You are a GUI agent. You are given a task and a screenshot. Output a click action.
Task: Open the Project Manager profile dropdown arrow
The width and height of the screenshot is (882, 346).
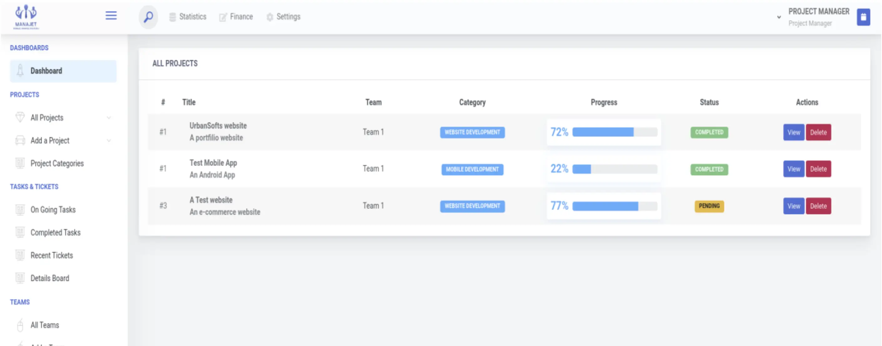pos(779,17)
